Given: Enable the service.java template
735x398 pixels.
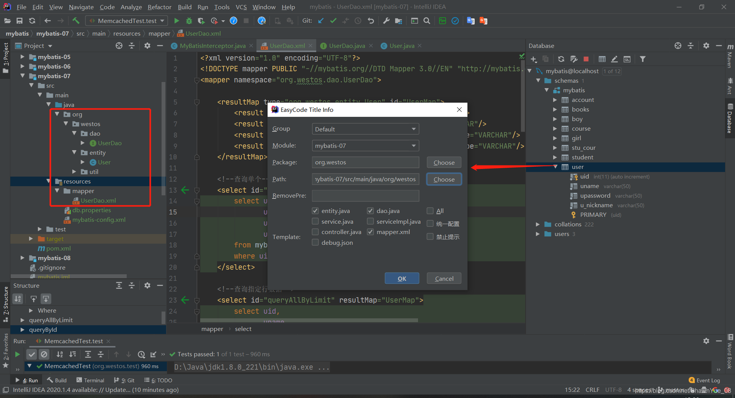Looking at the screenshot, I should (x=315, y=221).
